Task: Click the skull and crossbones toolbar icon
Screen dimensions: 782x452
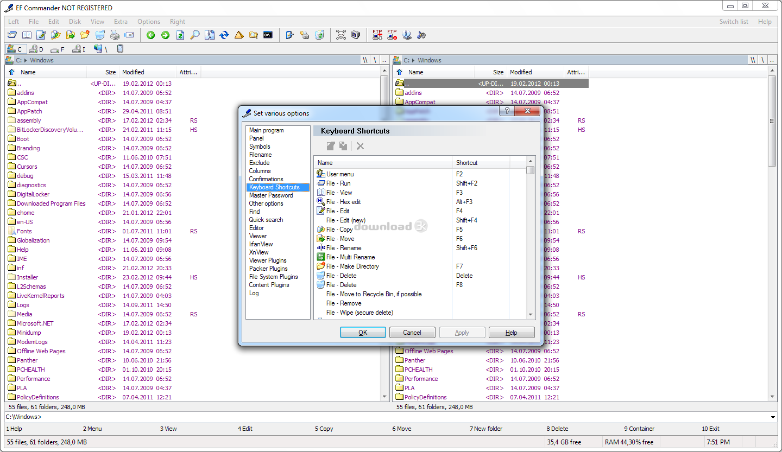Action: [340, 35]
